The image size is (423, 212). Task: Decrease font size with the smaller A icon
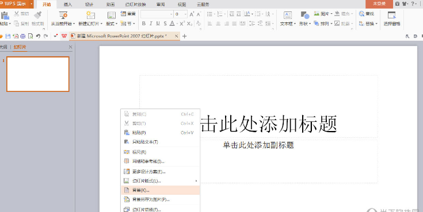coord(199,14)
